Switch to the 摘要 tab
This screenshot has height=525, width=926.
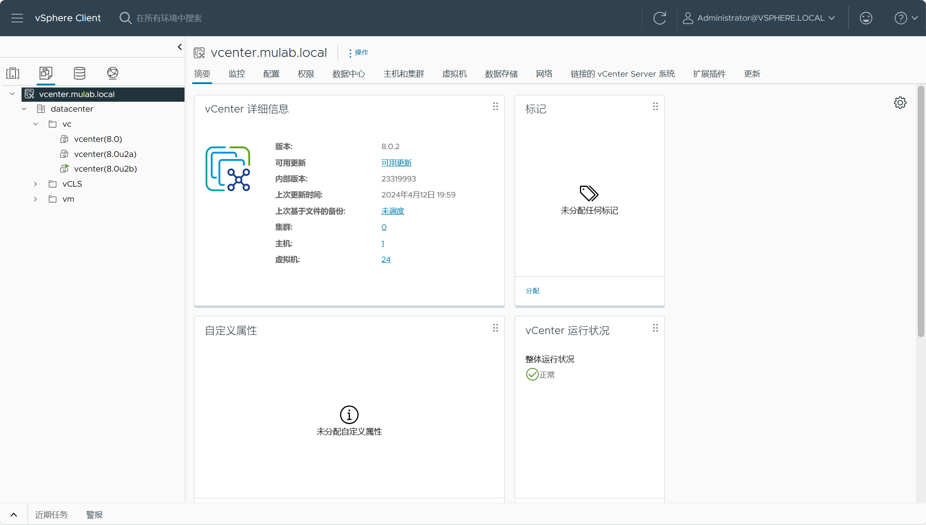pos(202,74)
